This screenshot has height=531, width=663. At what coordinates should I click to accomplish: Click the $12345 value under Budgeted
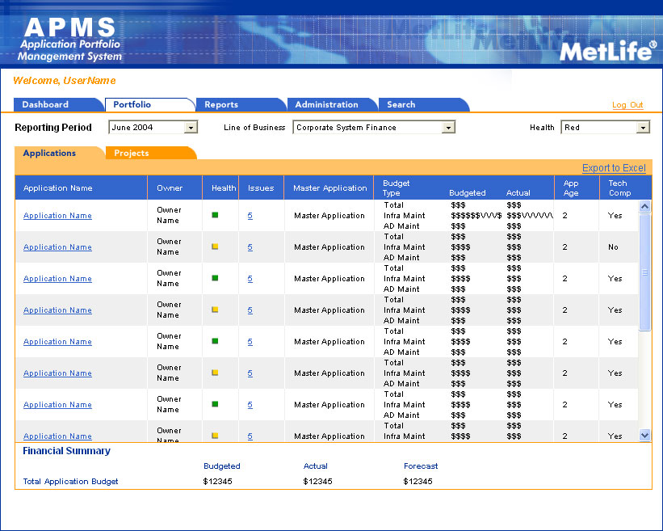(217, 482)
